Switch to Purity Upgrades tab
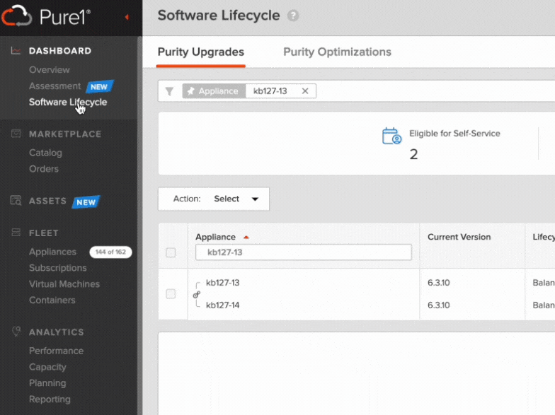 click(201, 52)
